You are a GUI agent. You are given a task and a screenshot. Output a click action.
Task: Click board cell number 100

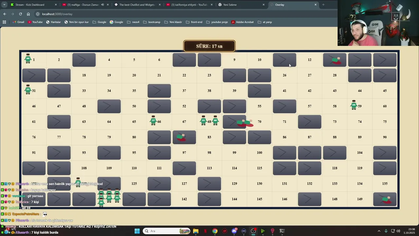260,152
